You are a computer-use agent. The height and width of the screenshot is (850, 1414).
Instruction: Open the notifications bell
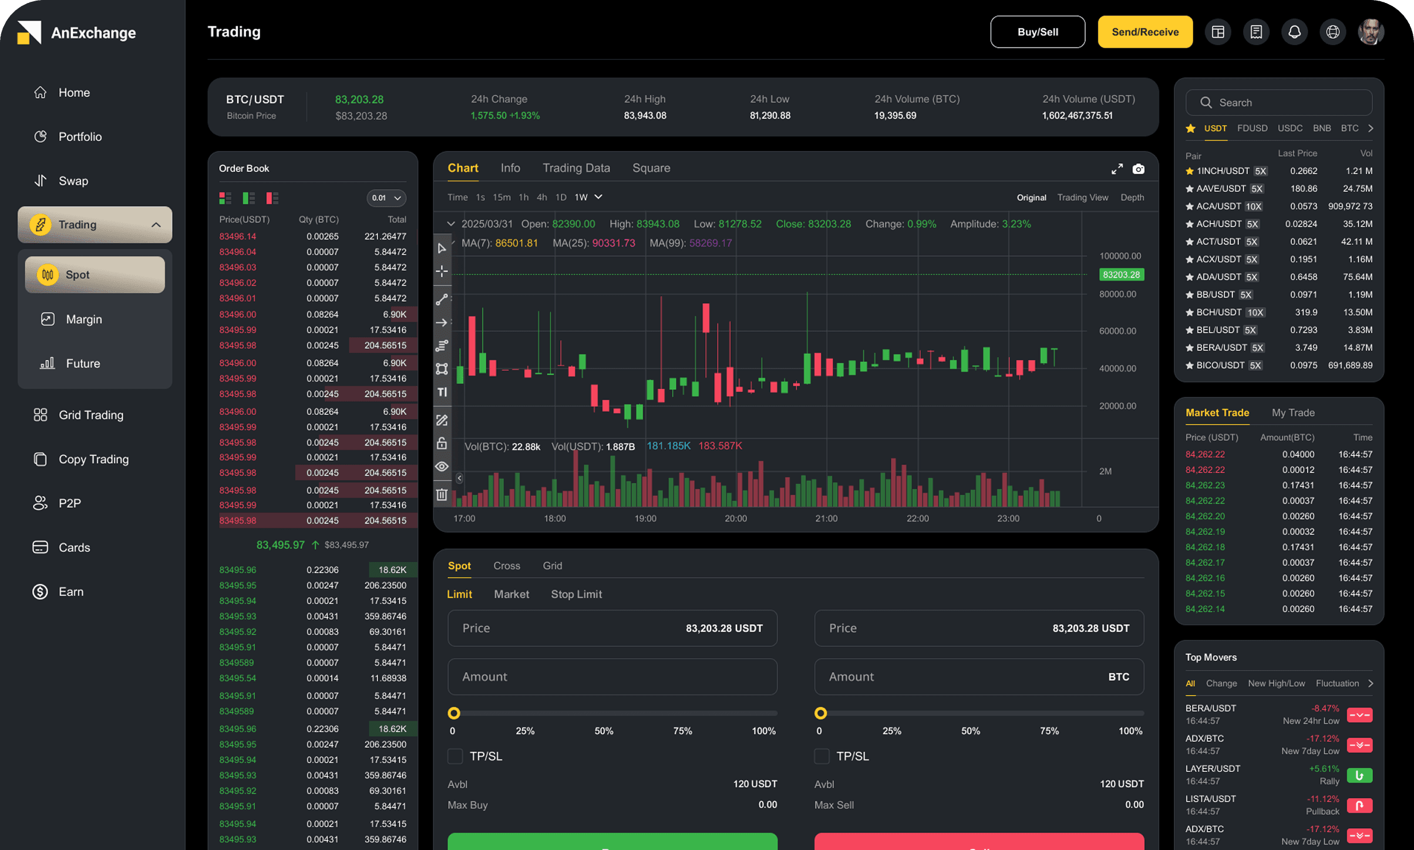pyautogui.click(x=1294, y=32)
